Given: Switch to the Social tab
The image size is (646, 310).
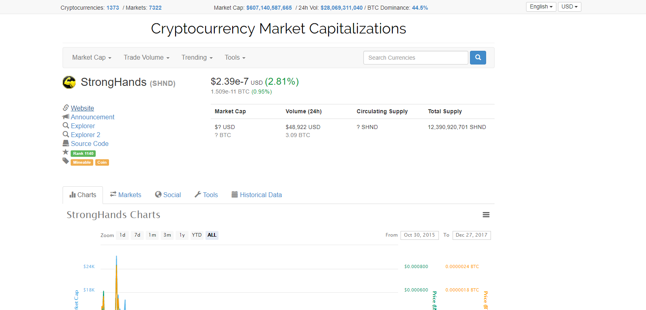Looking at the screenshot, I should pos(168,195).
